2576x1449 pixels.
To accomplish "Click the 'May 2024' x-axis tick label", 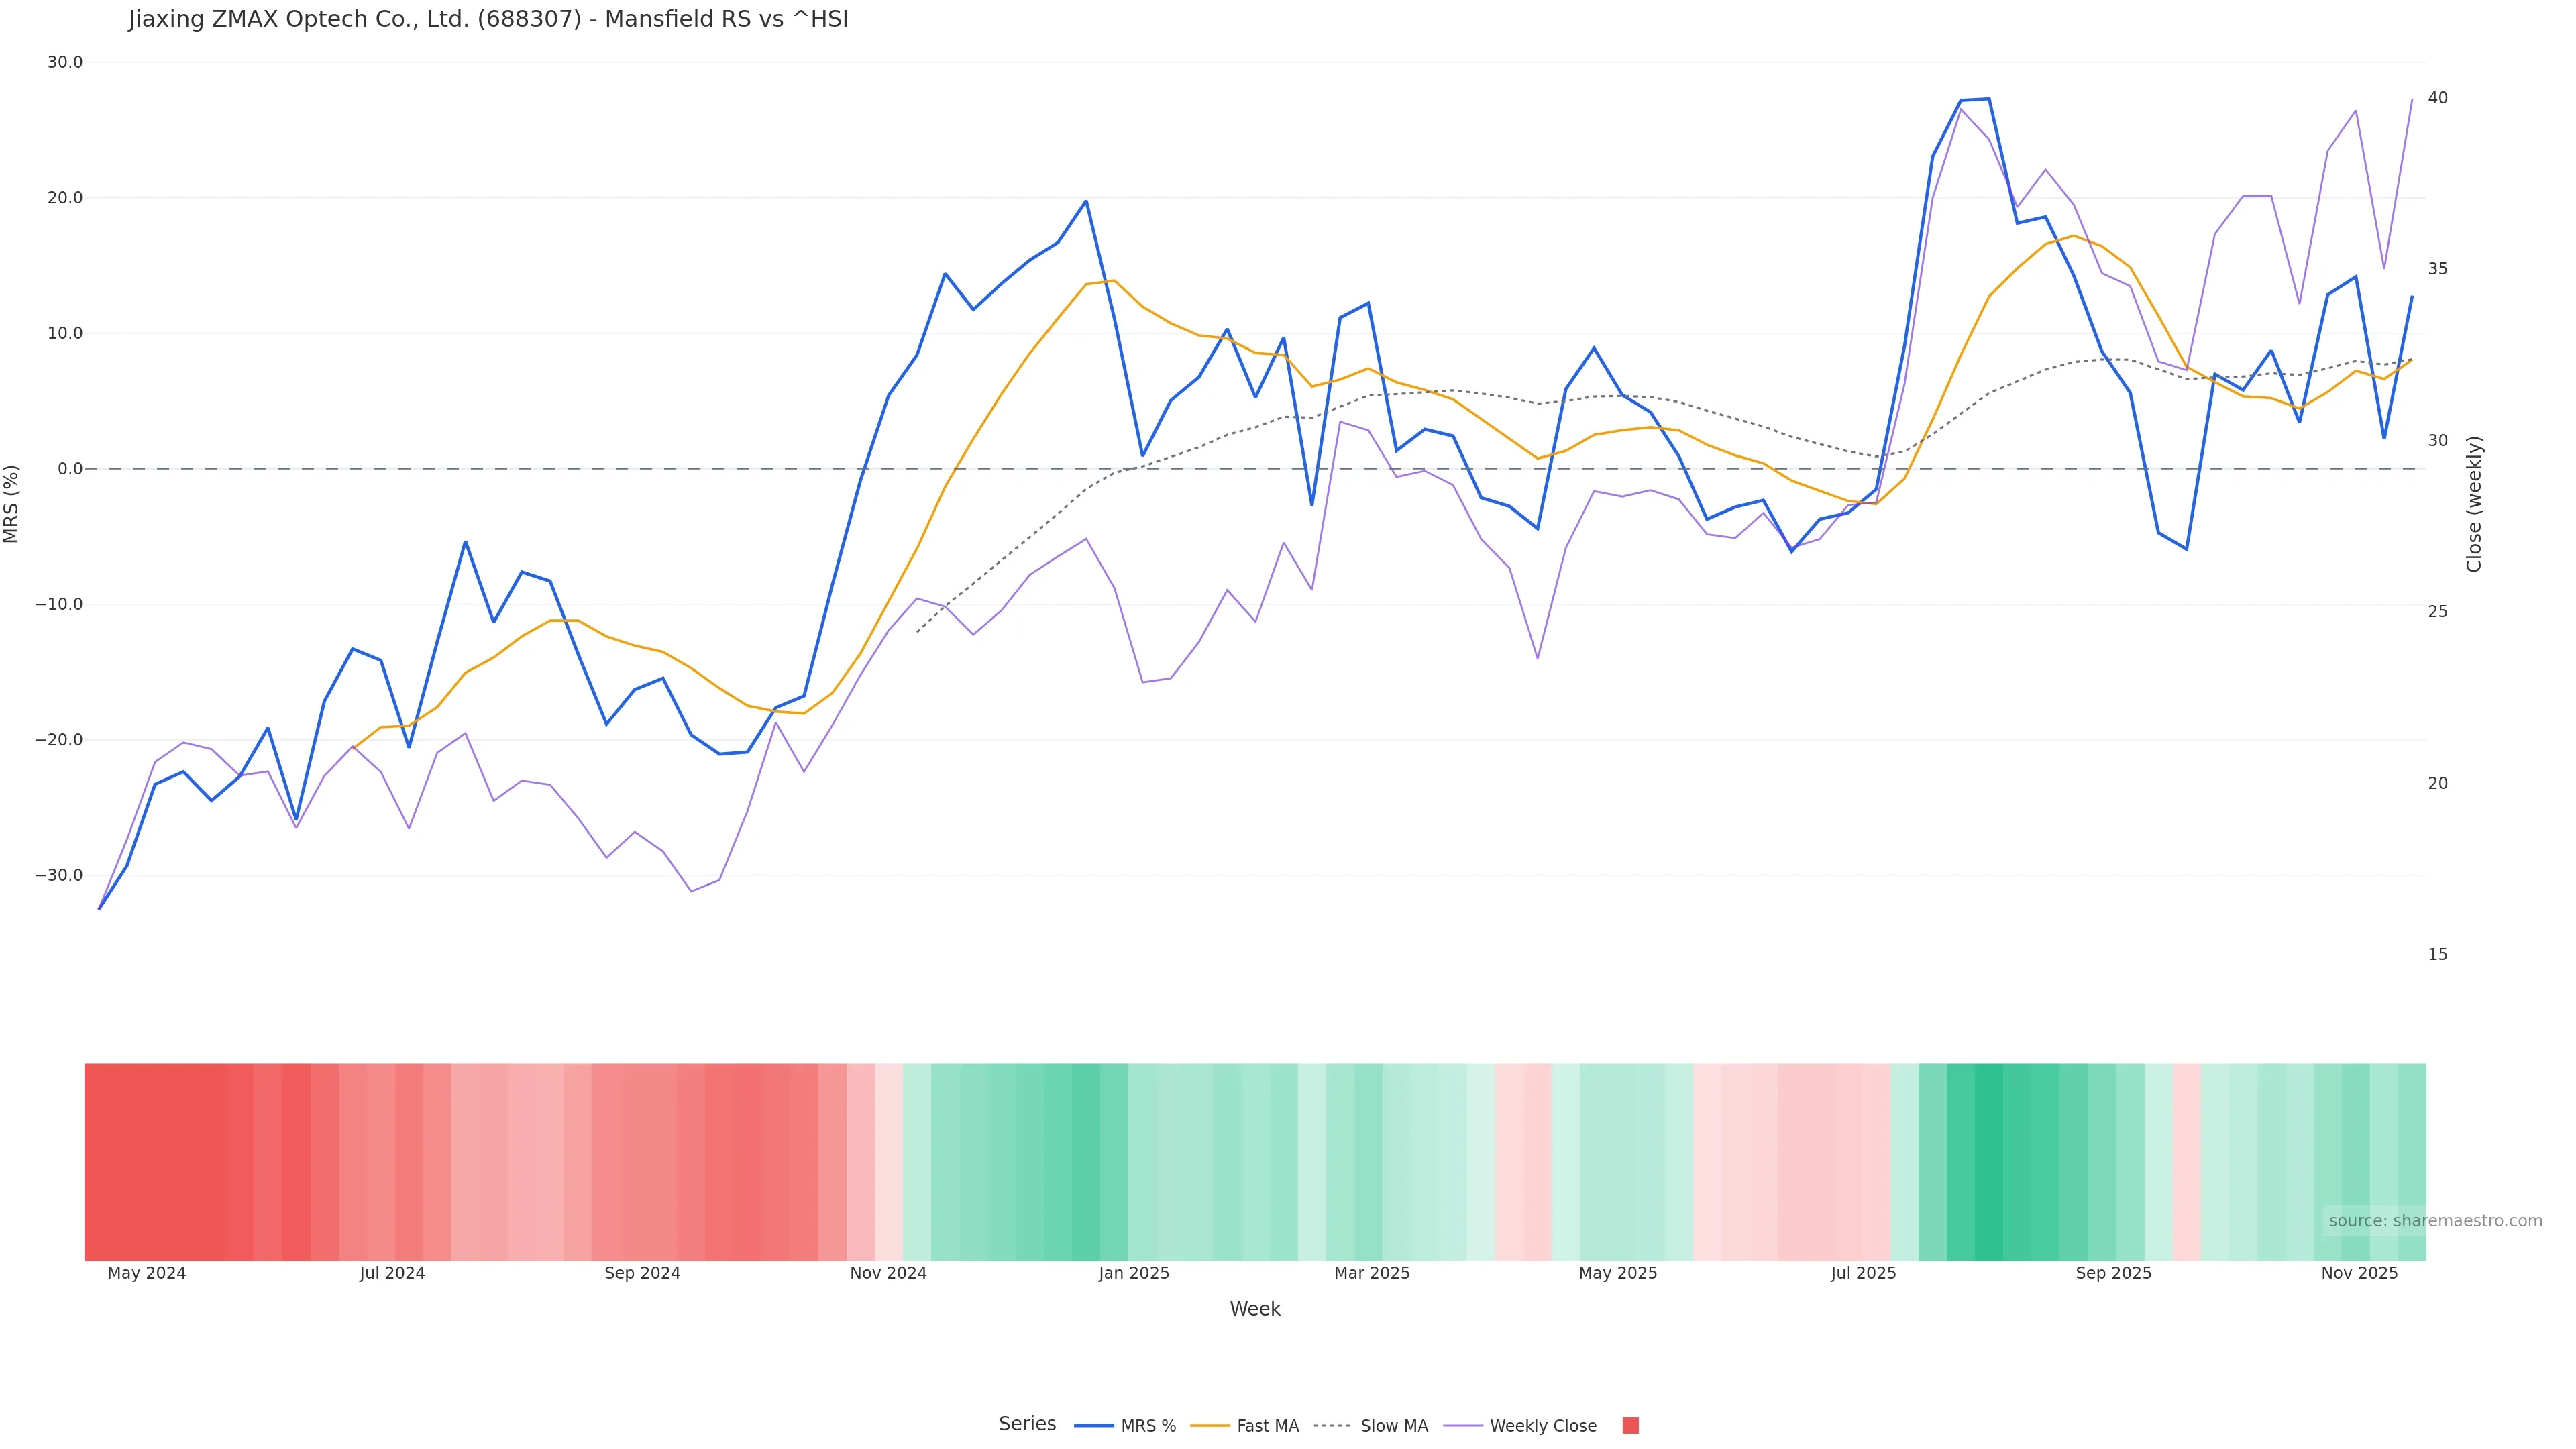I will pos(147,1273).
